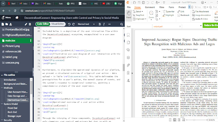Switch to Visual Editor mode
This screenshot has width=218, height=122.
tap(58, 24)
